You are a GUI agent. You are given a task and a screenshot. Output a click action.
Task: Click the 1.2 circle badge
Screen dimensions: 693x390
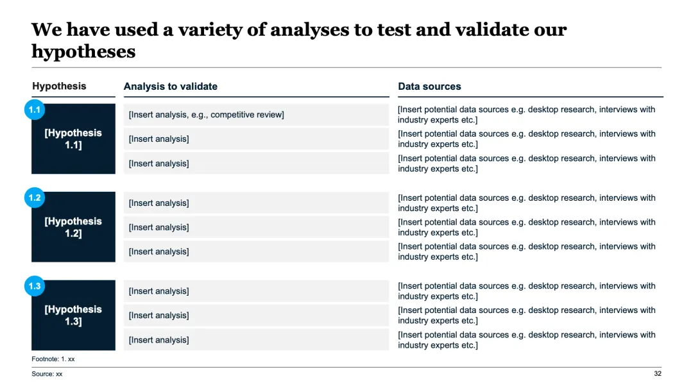(35, 198)
